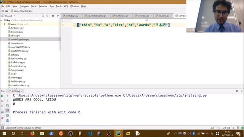Open the File menu

point(2,6)
